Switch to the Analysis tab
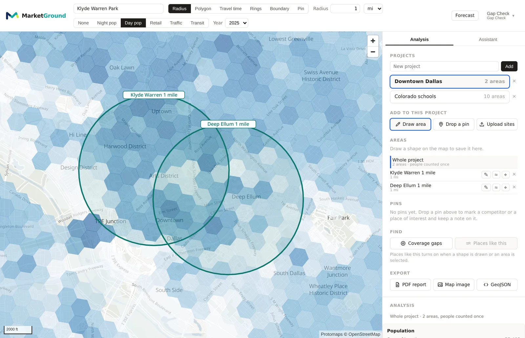Screen dimensions: 525x338 419,39
